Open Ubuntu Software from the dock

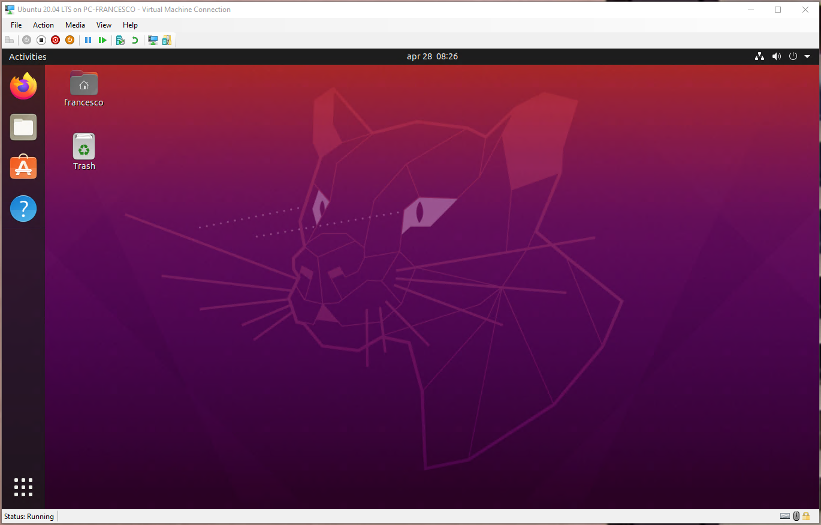click(x=23, y=167)
